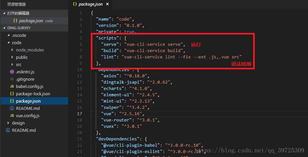
Task: Click the .eslintrc.js file icon
Action: pyautogui.click(x=12, y=72)
